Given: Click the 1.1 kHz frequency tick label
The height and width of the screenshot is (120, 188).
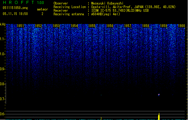Looking at the screenshot, I should click(x=2, y=39).
